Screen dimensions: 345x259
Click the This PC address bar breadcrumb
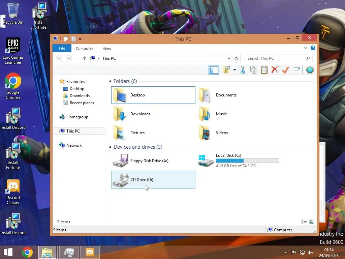pos(109,58)
